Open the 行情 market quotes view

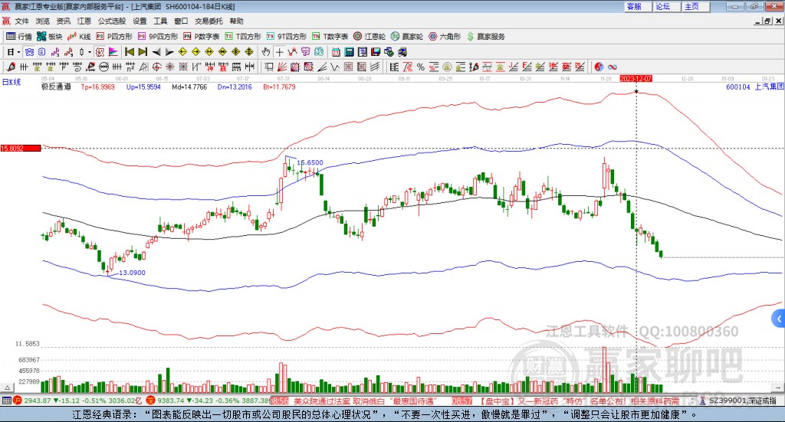coord(18,37)
